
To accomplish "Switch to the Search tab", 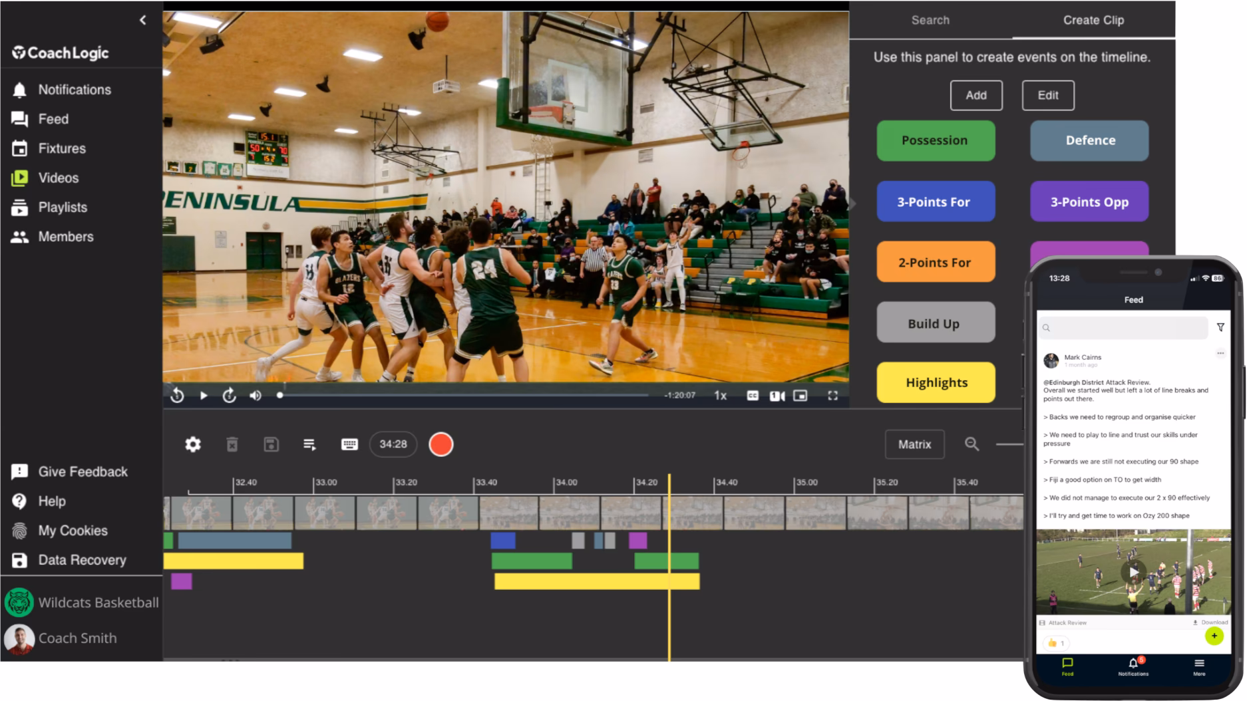I will click(x=930, y=20).
